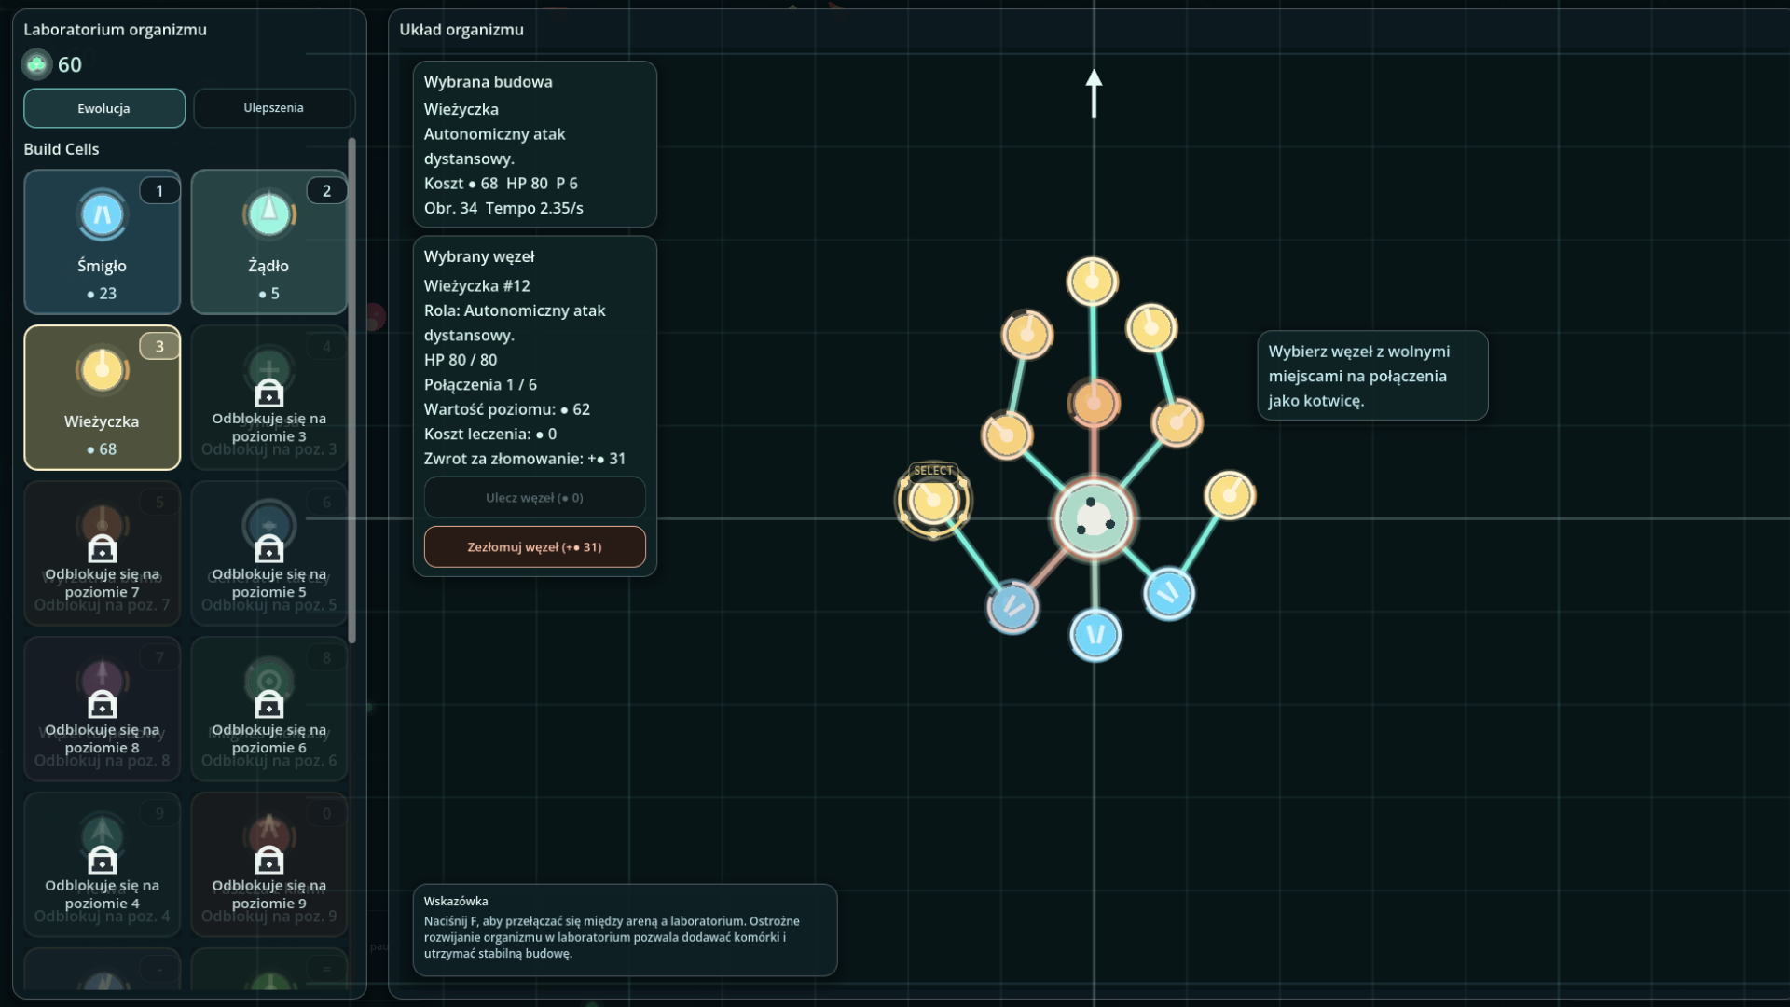Click the central core organism node
Screen dimensions: 1790x1007
pos(1094,518)
